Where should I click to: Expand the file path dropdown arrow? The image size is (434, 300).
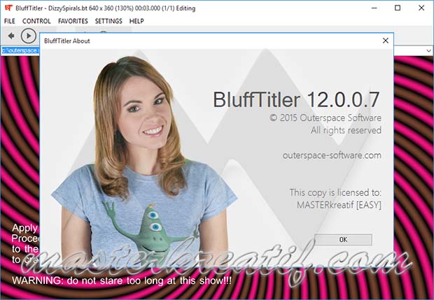(428, 50)
